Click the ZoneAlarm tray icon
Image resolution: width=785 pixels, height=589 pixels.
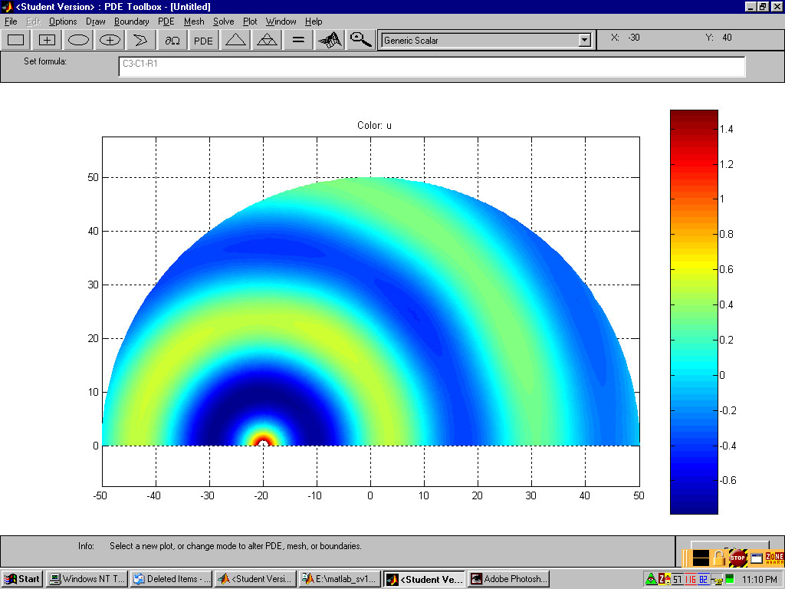665,580
